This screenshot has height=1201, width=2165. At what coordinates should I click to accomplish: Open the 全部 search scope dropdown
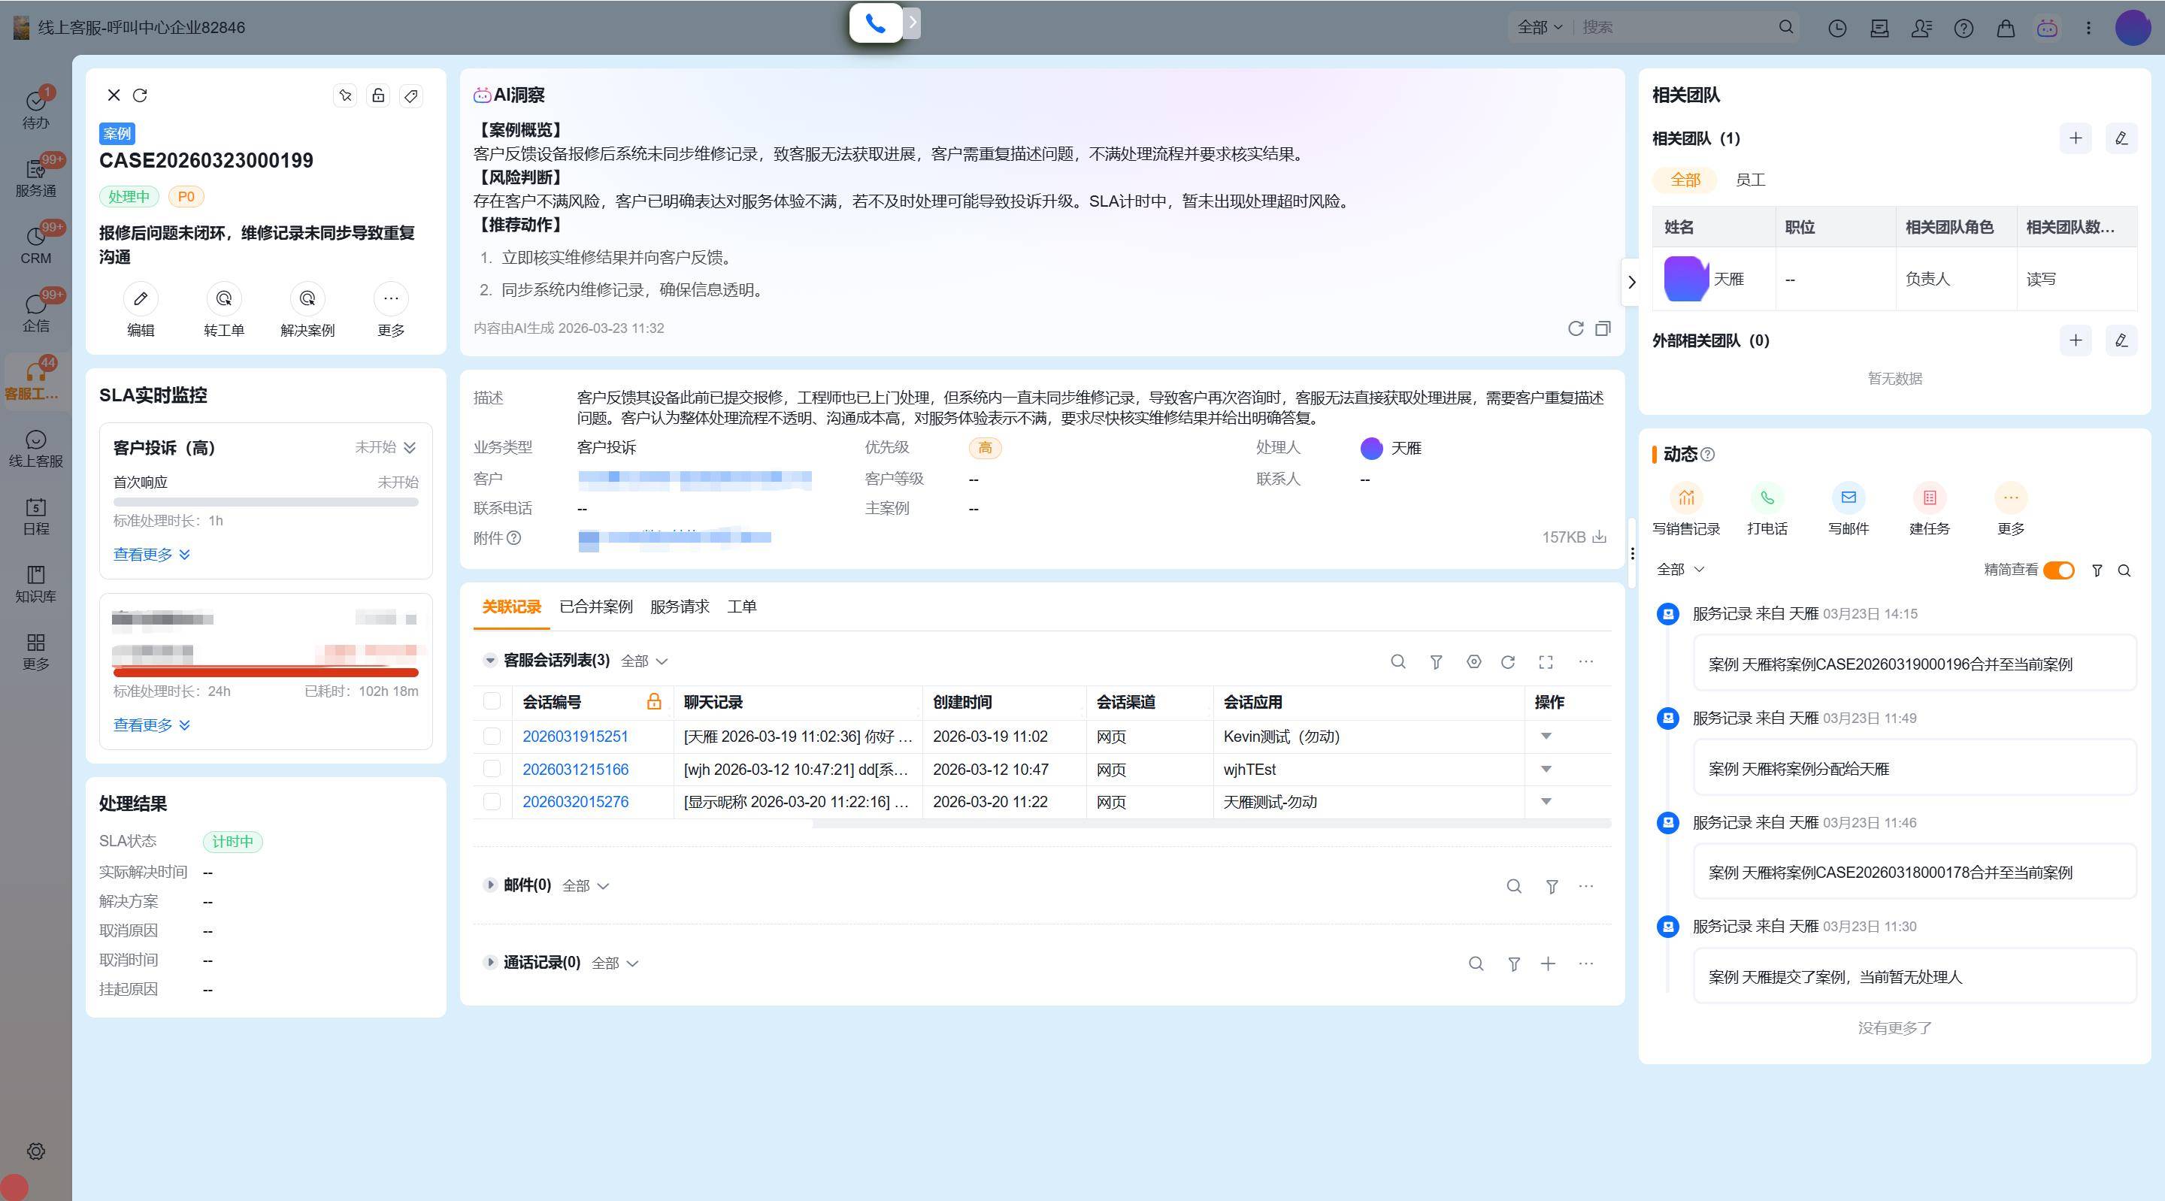pyautogui.click(x=1539, y=27)
